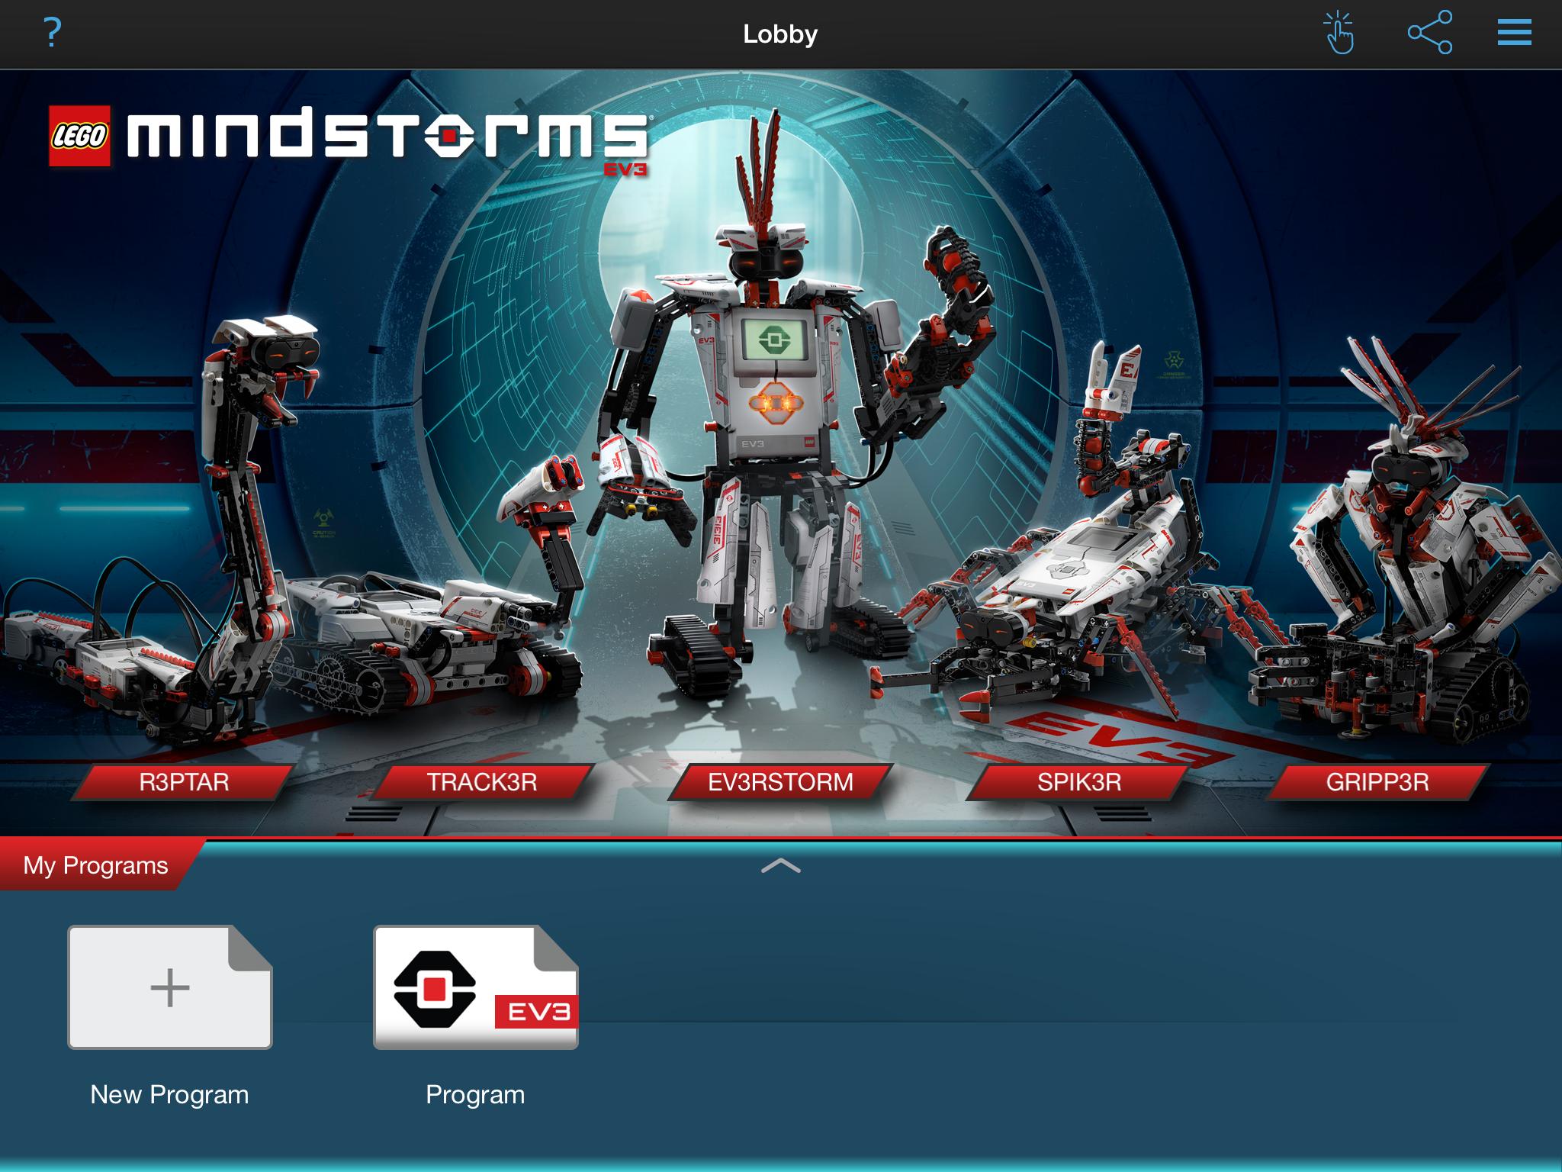
Task: Toggle the share options panel
Action: coord(1430,32)
